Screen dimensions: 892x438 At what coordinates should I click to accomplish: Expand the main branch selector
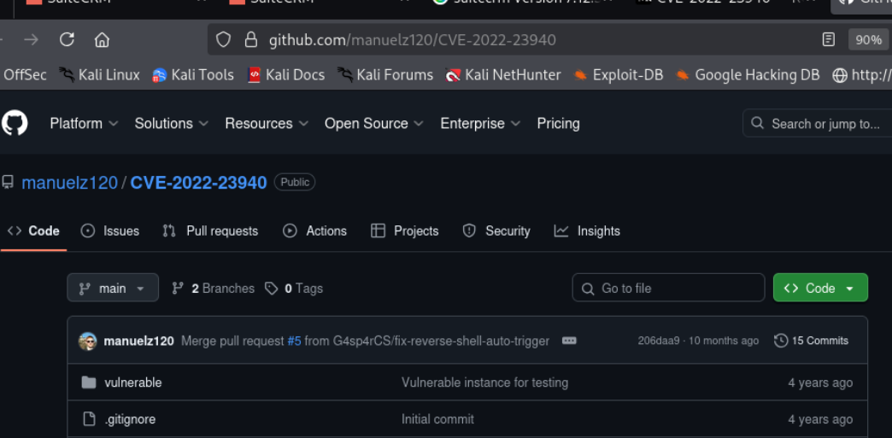pos(112,289)
